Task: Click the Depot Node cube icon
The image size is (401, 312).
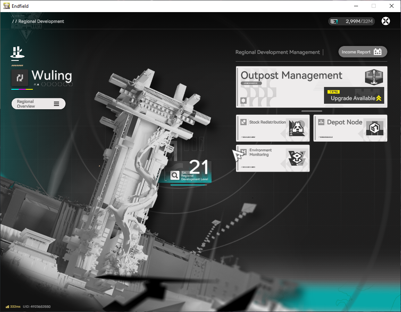Action: pos(374,128)
